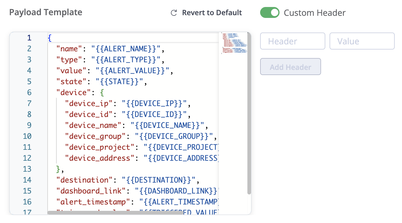Click the editor horizontal scrollbar
This screenshot has height=223, width=402.
(x=115, y=213)
